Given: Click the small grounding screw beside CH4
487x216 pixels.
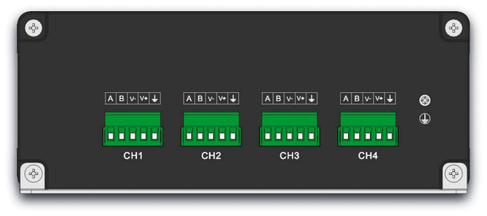Looking at the screenshot, I should (425, 100).
